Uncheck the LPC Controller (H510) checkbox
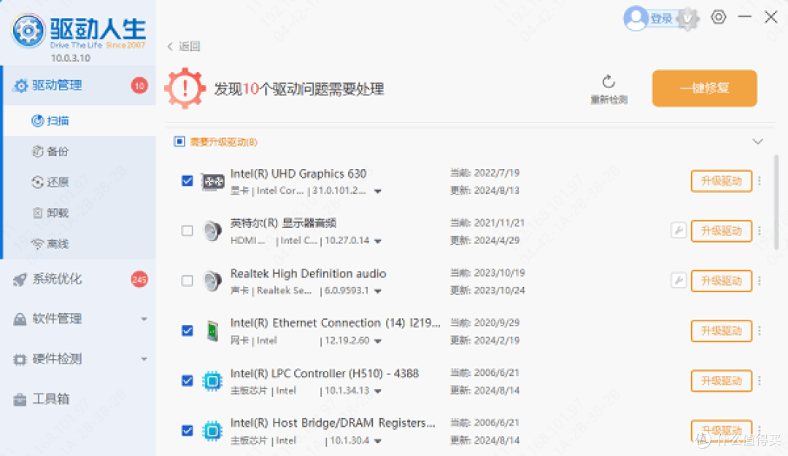Screen dimensions: 788x456 tap(187, 381)
